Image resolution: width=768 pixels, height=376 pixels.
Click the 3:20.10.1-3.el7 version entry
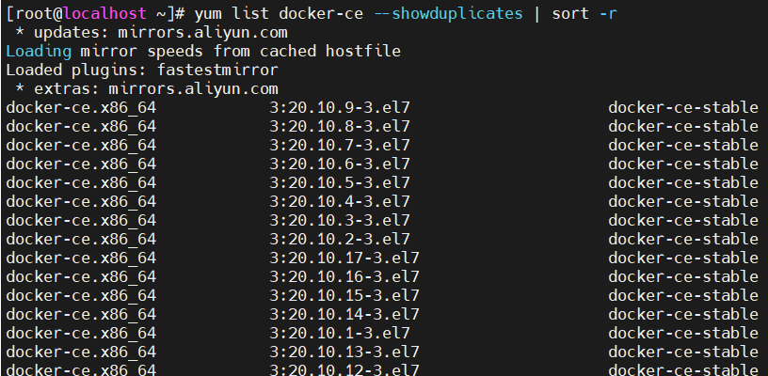tap(340, 334)
